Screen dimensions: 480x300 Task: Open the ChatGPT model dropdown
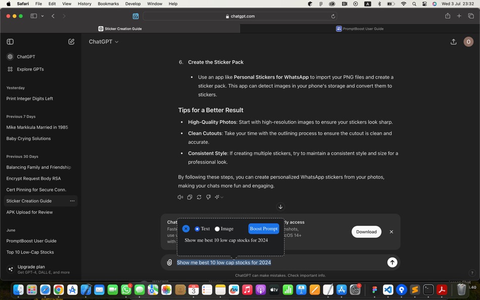coord(103,42)
